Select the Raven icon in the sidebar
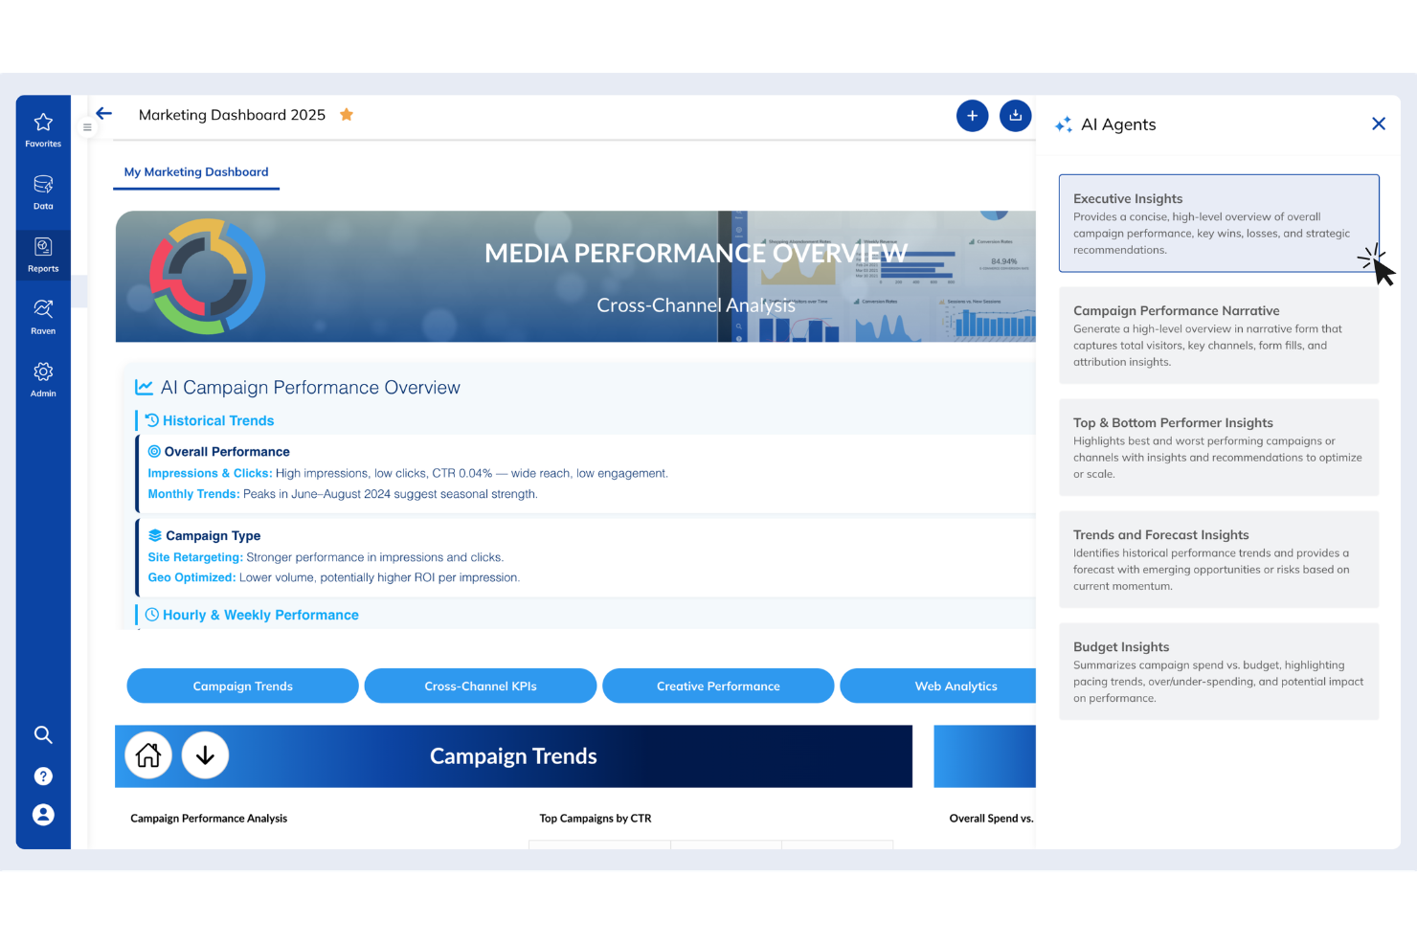 pyautogui.click(x=43, y=316)
